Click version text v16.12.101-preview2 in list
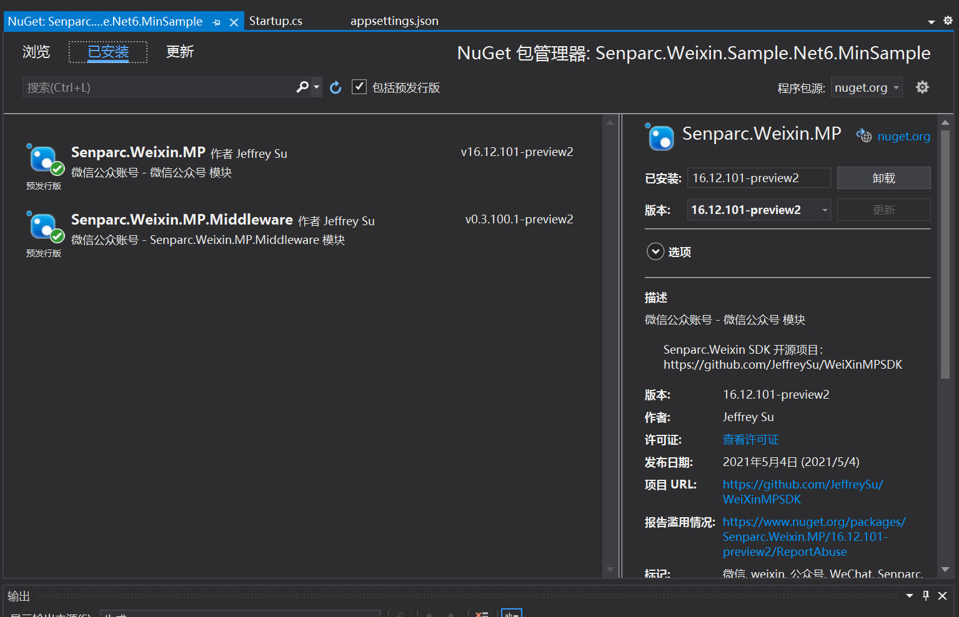Image resolution: width=959 pixels, height=617 pixels. [517, 152]
